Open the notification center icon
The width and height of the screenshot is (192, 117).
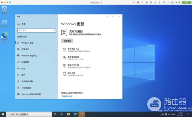(188, 114)
